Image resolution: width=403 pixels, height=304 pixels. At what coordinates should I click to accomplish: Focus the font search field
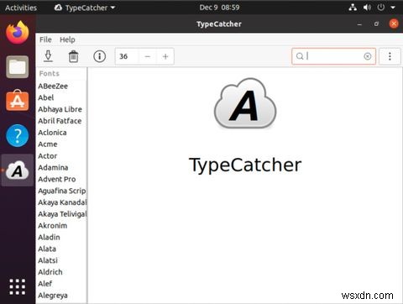click(333, 56)
